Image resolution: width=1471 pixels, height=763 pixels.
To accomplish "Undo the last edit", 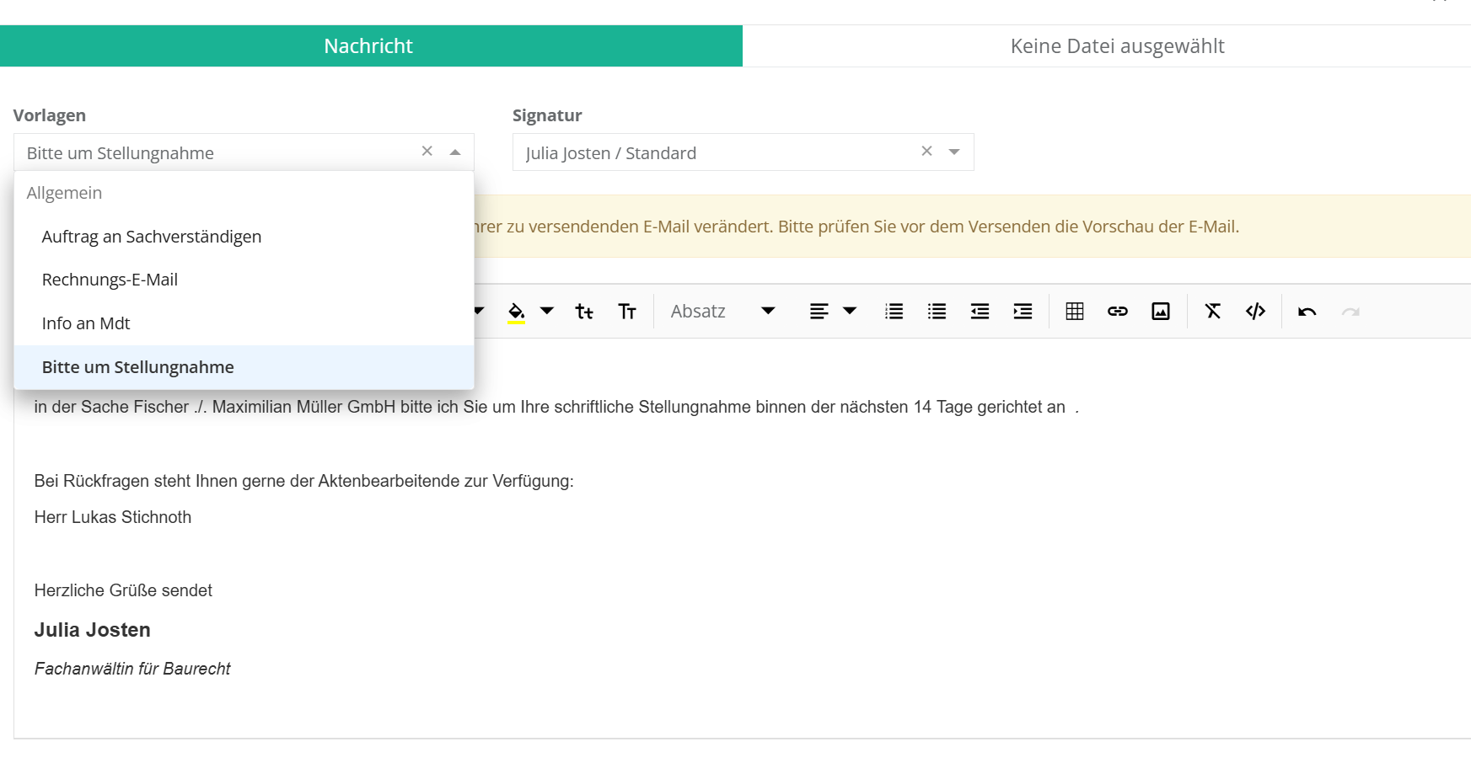I will [x=1307, y=312].
